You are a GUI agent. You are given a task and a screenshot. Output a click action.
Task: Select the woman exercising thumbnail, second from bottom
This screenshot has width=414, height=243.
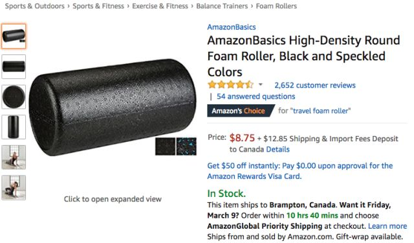pos(14,157)
